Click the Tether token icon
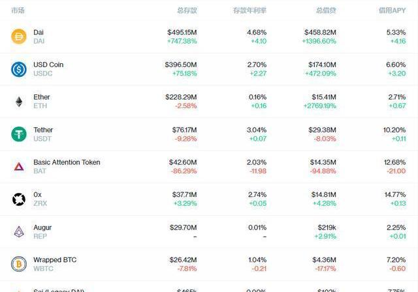Viewport: 418px width, 292px height. click(18, 134)
